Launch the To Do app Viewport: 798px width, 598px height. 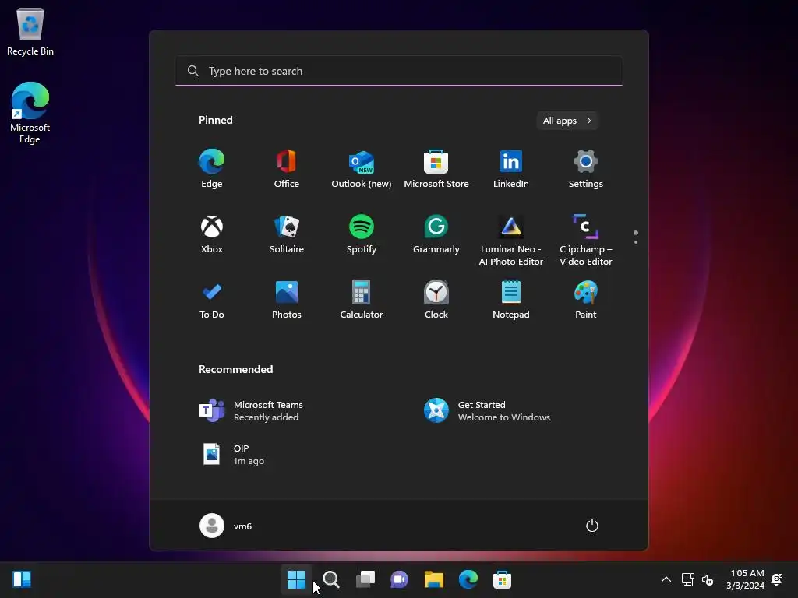[x=212, y=300]
